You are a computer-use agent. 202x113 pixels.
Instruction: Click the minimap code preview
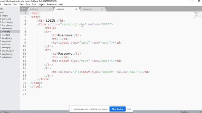point(197,15)
